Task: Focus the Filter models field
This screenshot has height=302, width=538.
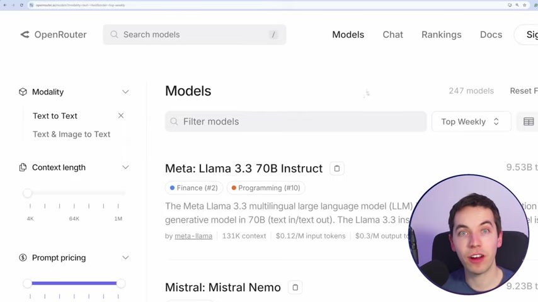Action: coord(295,121)
